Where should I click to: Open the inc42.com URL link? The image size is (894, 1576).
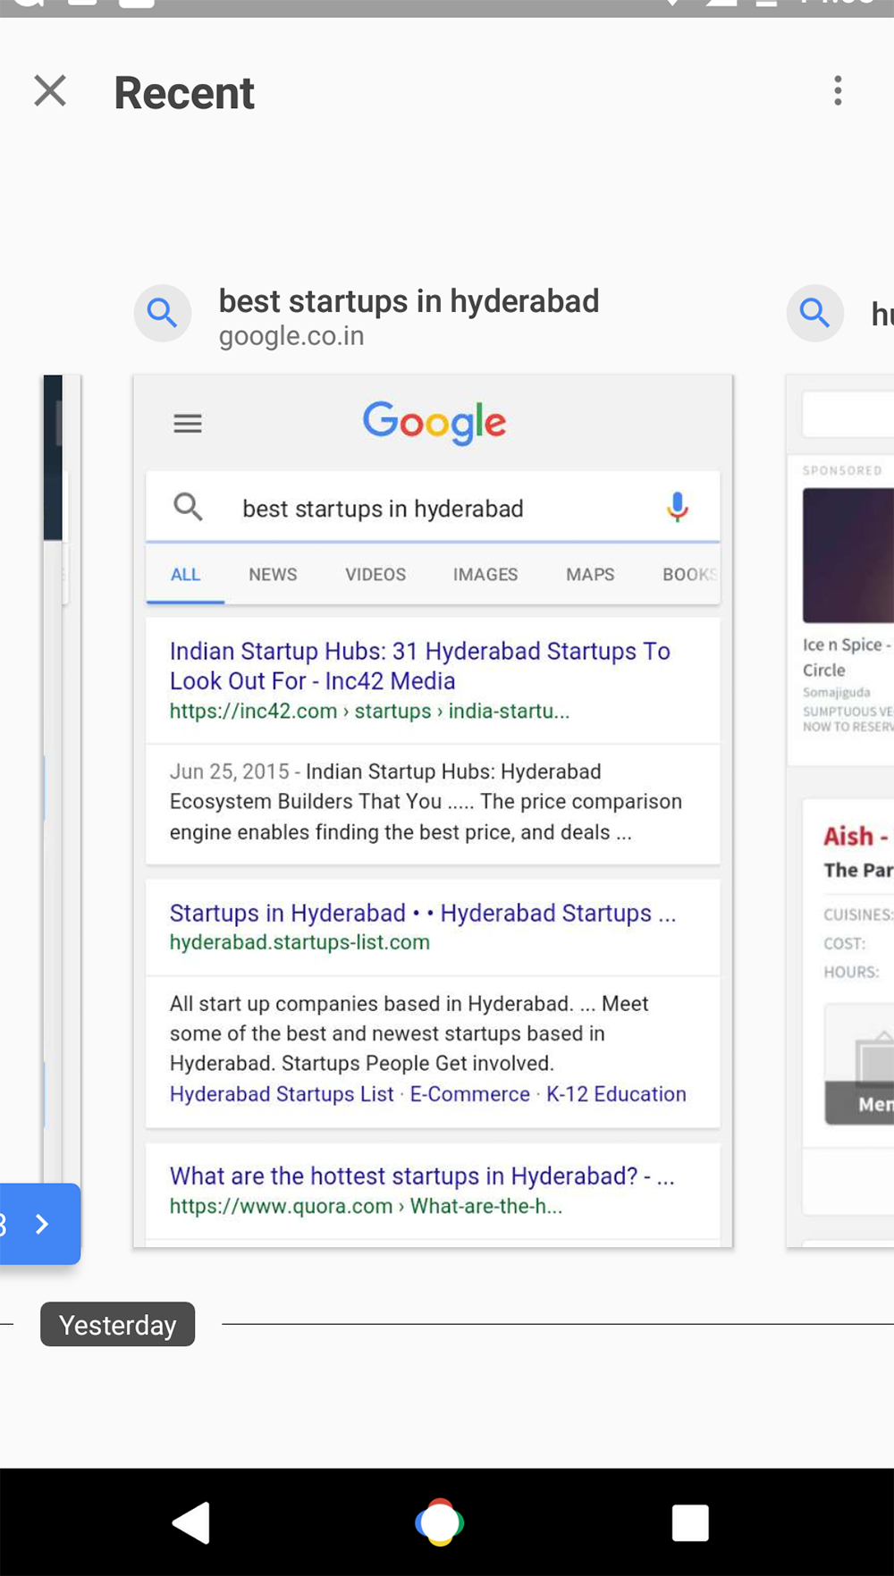369,712
